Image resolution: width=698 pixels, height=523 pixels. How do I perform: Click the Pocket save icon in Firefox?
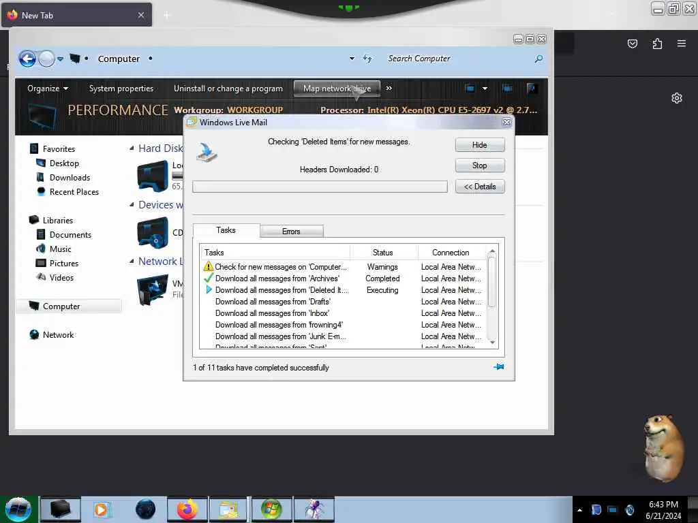[632, 43]
